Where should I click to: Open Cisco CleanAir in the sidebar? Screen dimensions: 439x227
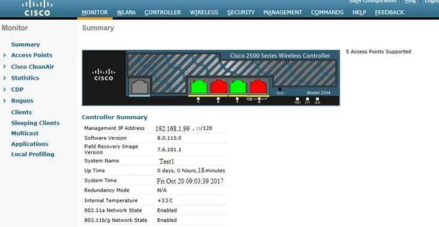[x=33, y=66]
